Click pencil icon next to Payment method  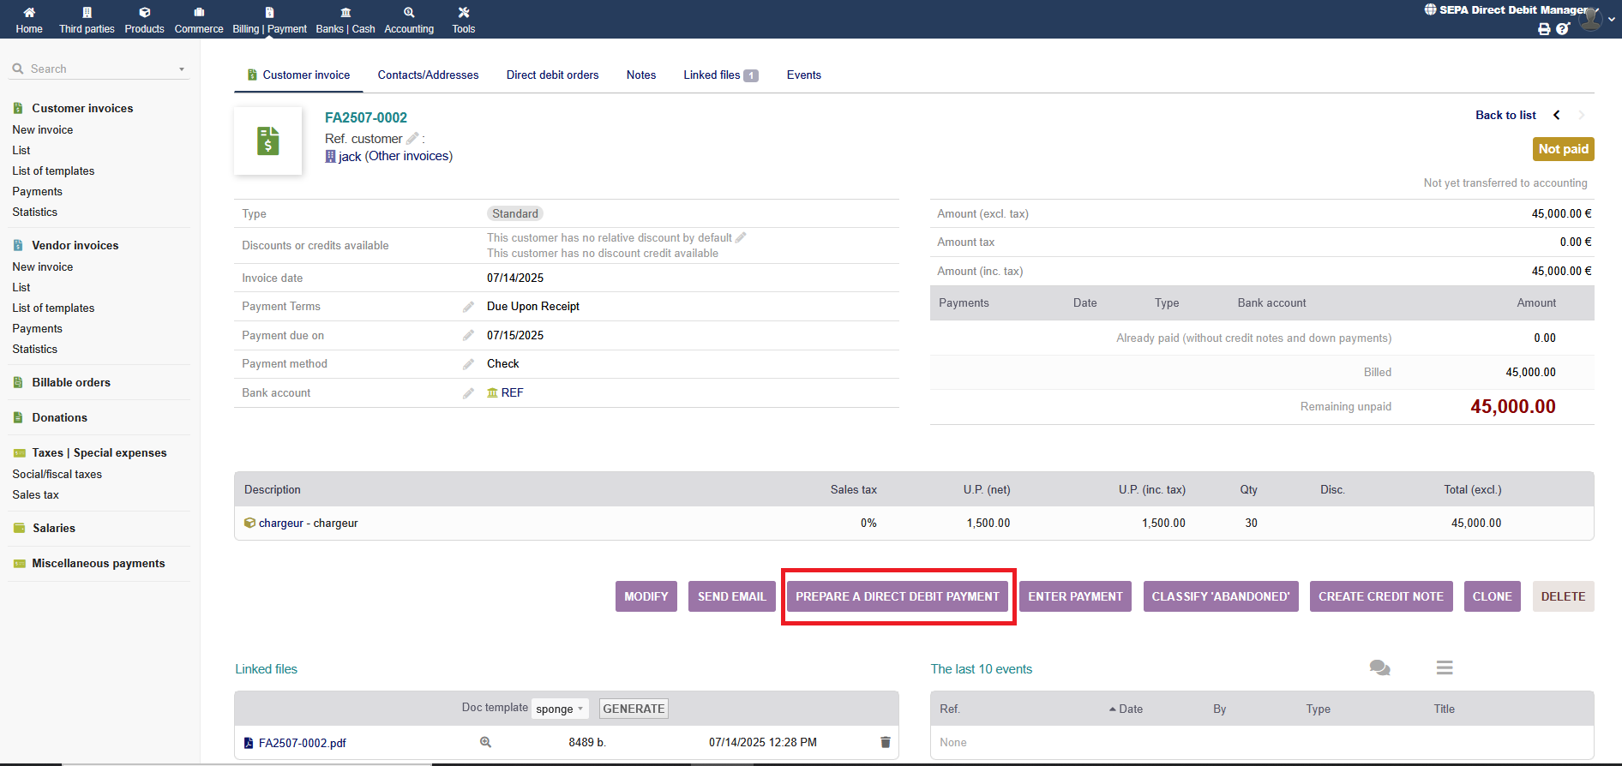coord(468,364)
